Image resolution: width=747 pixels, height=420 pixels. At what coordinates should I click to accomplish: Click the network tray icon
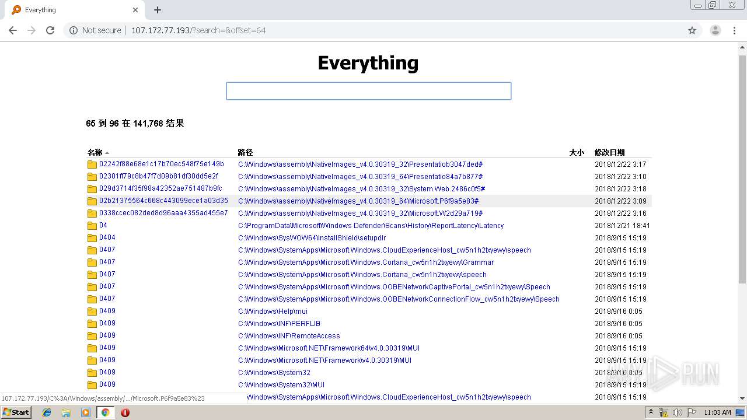(664, 412)
